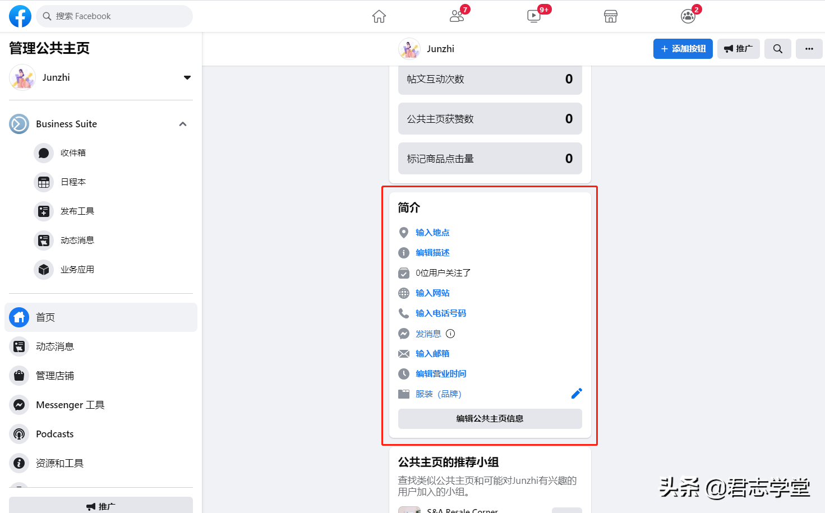The image size is (825, 513).
Task: Click the 输入电话号码 link
Action: [x=441, y=313]
